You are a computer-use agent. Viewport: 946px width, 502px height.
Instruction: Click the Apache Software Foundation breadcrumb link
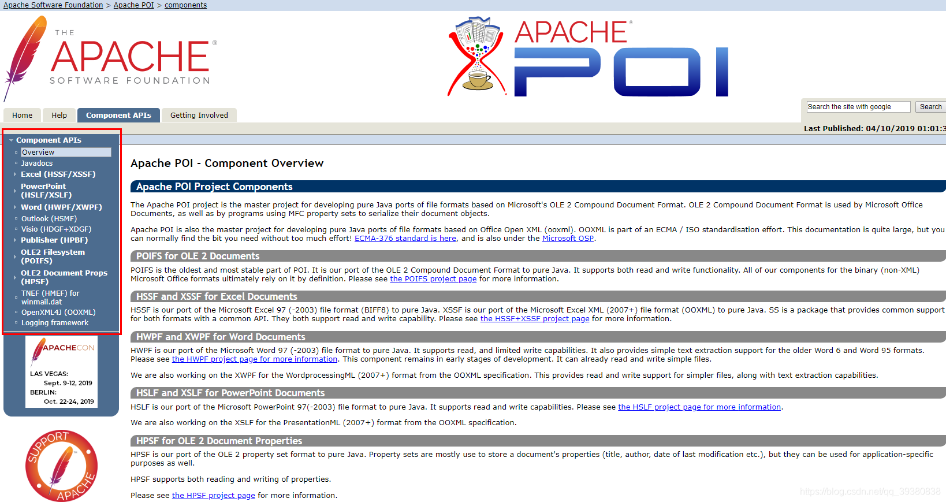click(x=53, y=5)
